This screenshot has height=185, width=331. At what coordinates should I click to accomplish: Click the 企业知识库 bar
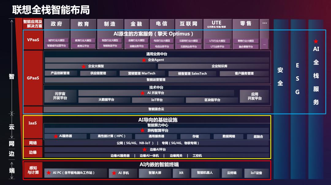click(213, 66)
